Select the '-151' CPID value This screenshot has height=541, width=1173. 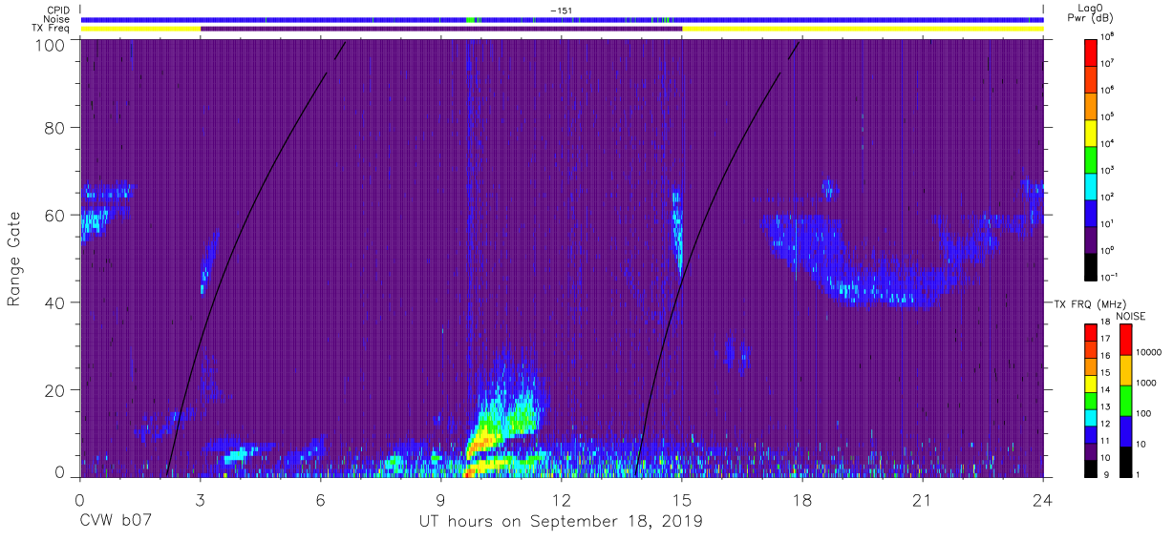click(561, 10)
